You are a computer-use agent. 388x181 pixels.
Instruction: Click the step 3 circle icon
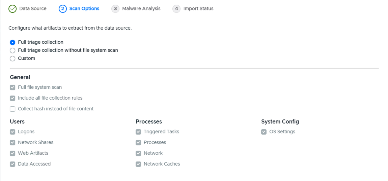[x=115, y=9]
